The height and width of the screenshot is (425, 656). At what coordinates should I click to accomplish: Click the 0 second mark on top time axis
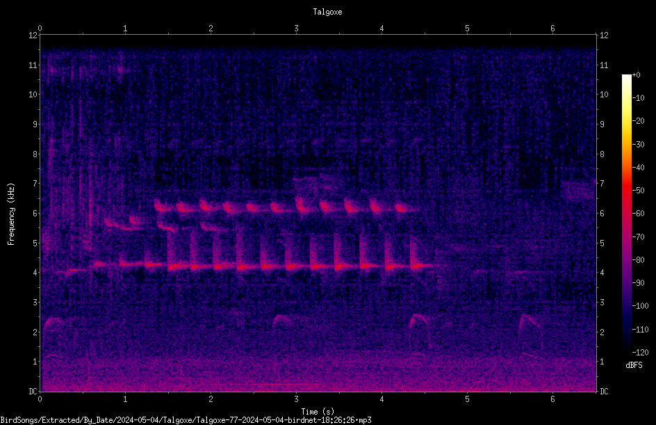click(40, 29)
